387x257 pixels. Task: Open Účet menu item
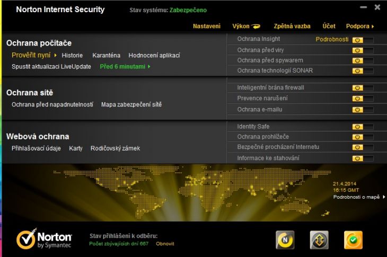click(329, 26)
